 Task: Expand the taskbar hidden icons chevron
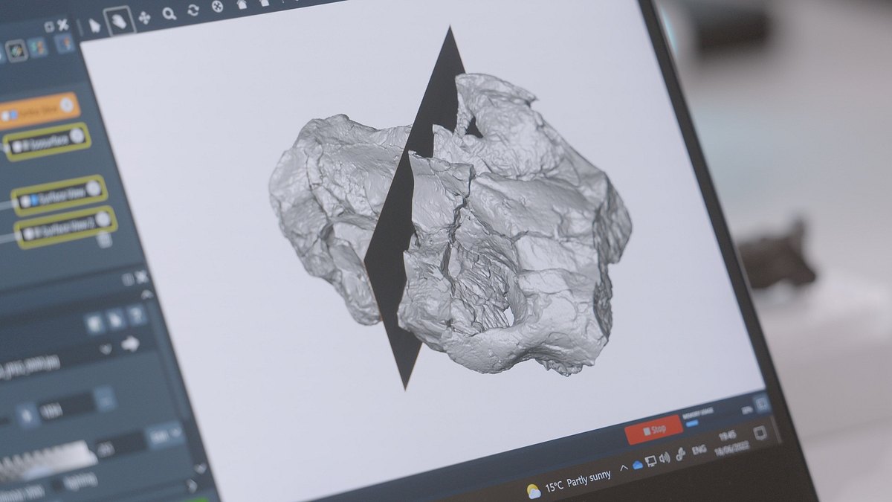[x=624, y=469]
